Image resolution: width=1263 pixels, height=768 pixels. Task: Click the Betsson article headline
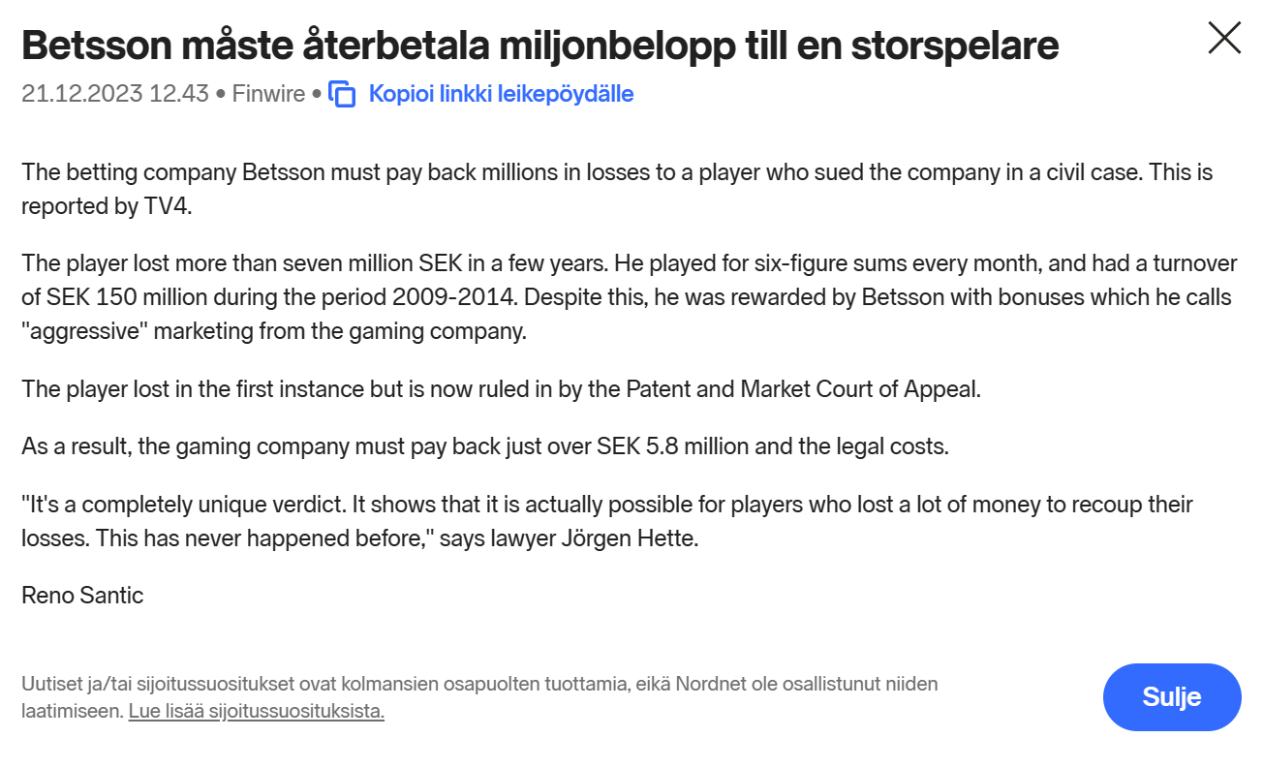point(540,45)
